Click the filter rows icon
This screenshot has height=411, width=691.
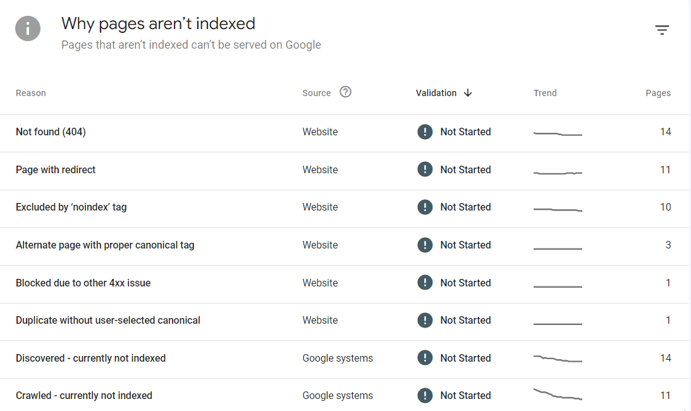click(x=662, y=30)
